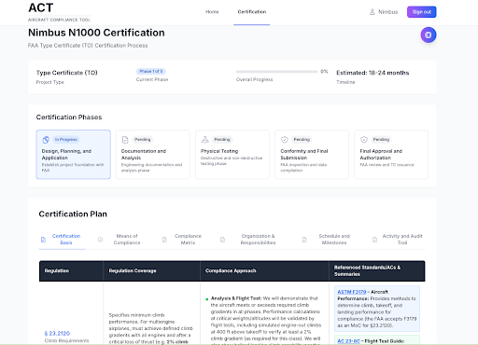This screenshot has width=478, height=345.
Task: Click the ACT Aircraft Compliance Tool logo
Action: 60,12
